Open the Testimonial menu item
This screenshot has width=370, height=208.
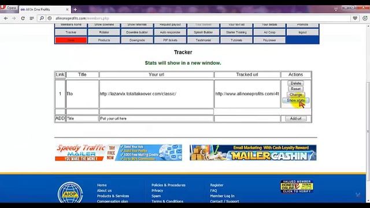[x=203, y=40]
